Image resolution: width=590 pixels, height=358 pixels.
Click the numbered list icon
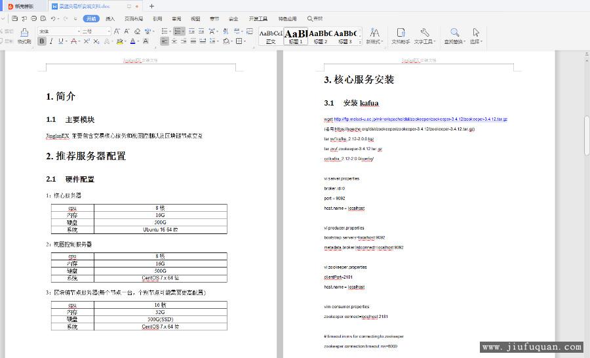click(178, 31)
